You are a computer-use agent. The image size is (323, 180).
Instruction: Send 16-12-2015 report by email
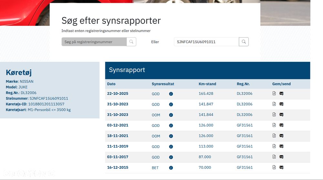[x=281, y=167]
